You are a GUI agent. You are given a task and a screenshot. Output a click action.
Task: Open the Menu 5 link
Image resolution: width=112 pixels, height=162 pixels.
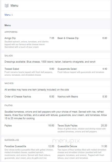8,15
